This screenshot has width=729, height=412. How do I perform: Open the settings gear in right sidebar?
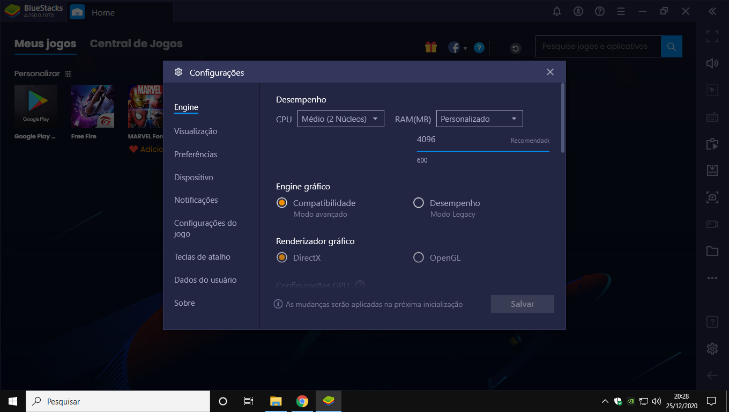coord(712,349)
